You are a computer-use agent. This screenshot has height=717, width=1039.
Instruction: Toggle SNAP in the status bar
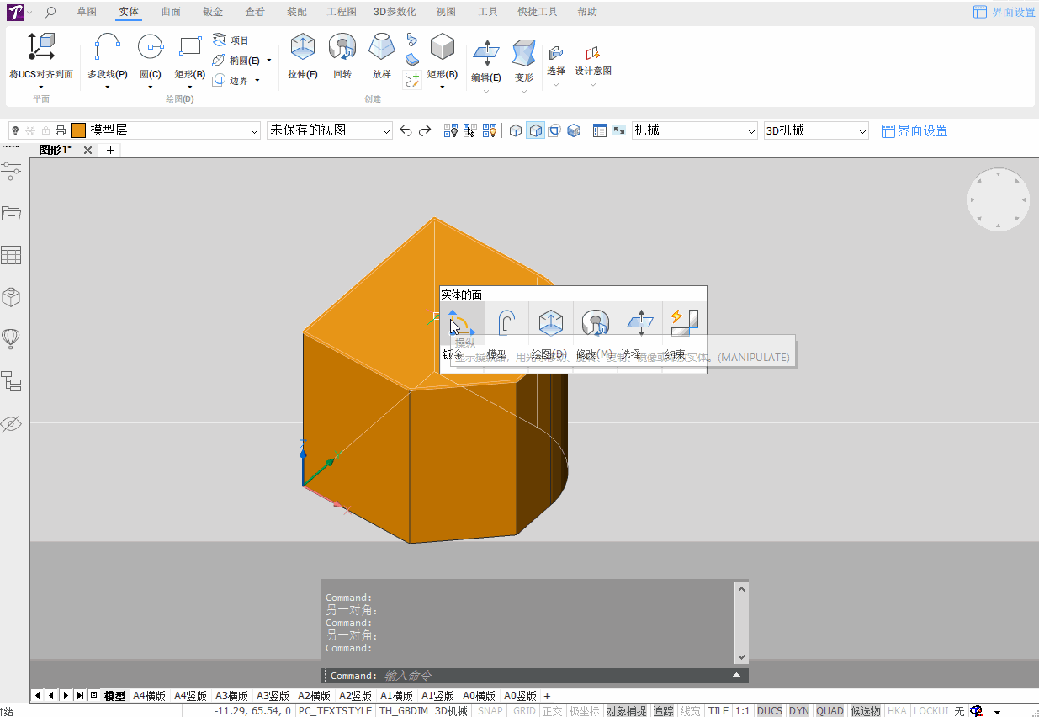tap(490, 711)
